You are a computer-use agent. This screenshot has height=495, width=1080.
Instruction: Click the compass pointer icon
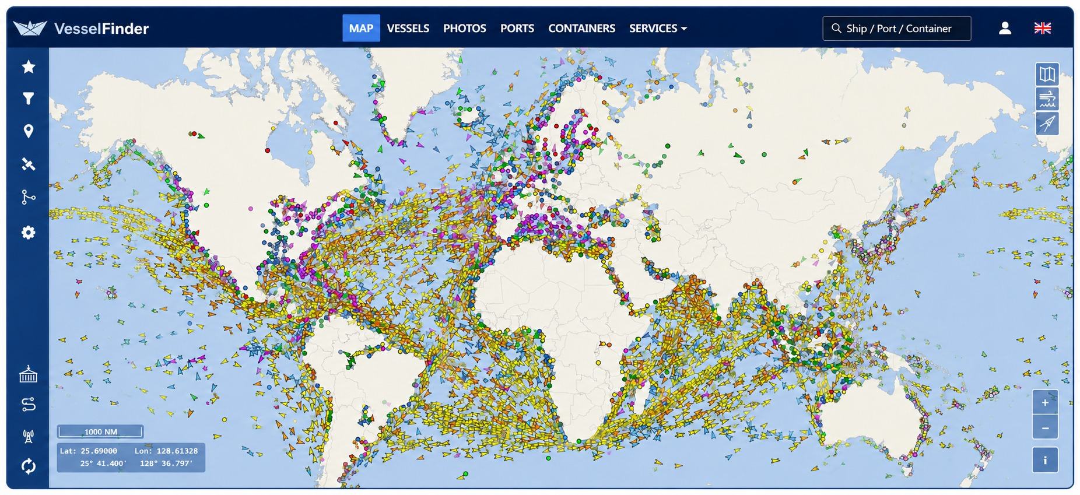pos(1047,124)
